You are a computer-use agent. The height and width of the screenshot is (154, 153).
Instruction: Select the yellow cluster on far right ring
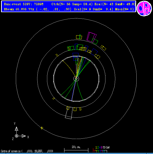pyautogui.click(x=103, y=48)
